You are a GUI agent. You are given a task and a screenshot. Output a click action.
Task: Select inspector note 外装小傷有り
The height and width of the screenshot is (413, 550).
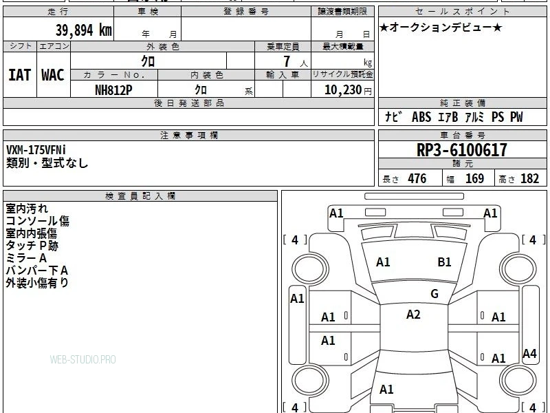[37, 283]
